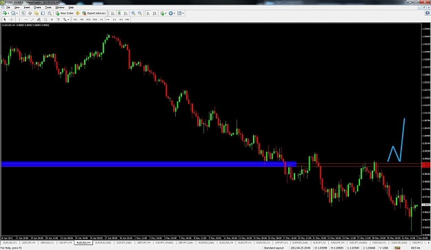Viewport: 431px width, 250px height.
Task: Switch to the MN timeframe
Action: [x=128, y=19]
